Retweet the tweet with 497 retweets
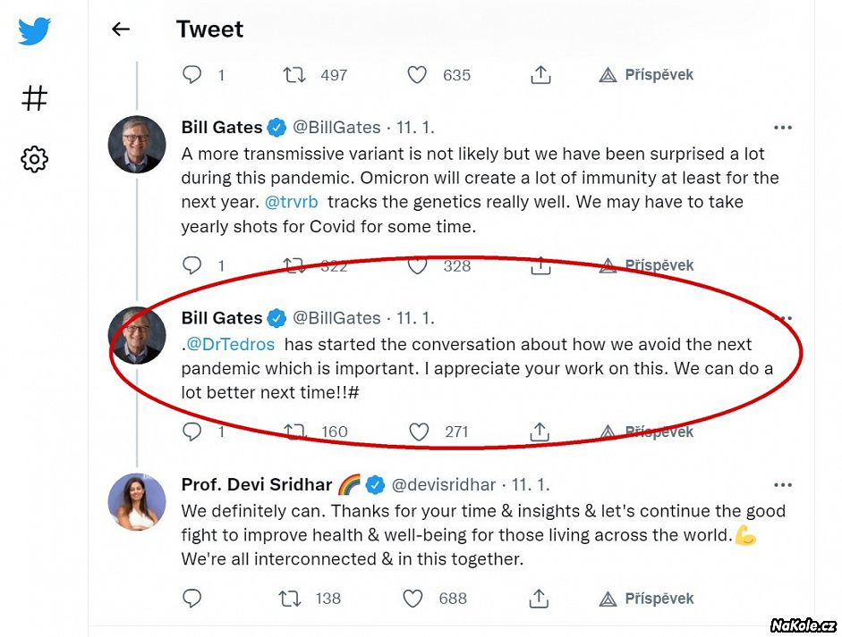Viewport: 842px width, 637px height. [294, 75]
